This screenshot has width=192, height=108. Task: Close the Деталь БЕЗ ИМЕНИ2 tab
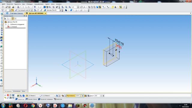45,13
